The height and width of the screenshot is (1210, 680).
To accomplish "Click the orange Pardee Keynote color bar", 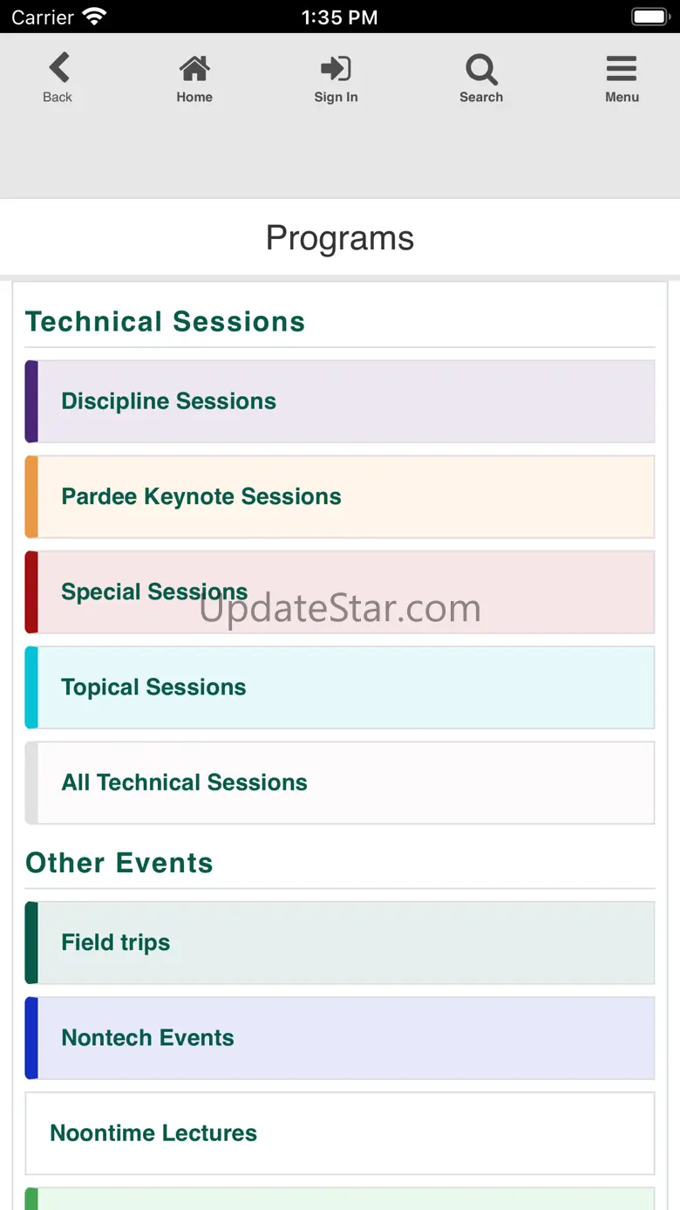I will coord(31,496).
